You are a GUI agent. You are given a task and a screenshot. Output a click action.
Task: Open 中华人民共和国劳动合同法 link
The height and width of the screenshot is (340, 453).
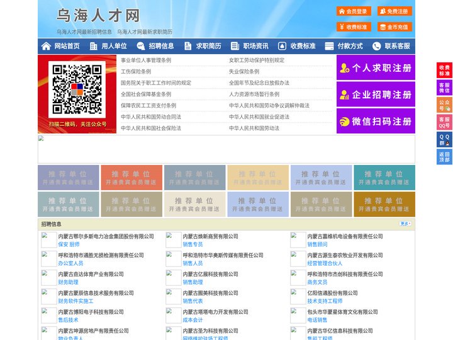coord(151,117)
